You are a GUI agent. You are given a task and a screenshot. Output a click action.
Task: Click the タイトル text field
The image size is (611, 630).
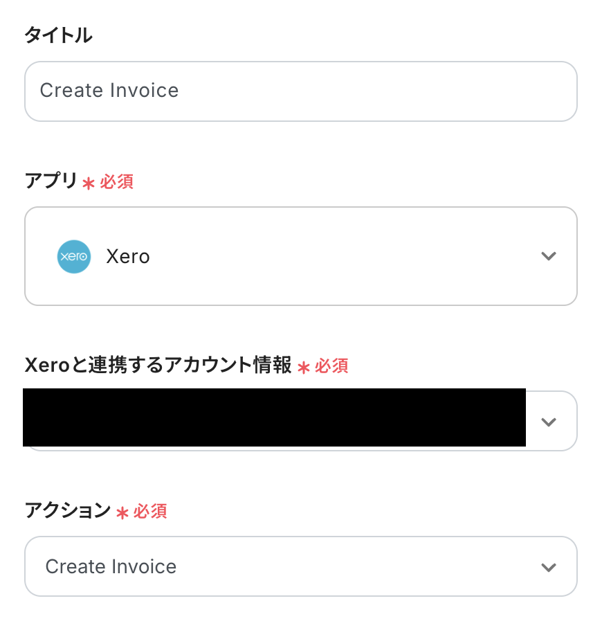coord(300,91)
